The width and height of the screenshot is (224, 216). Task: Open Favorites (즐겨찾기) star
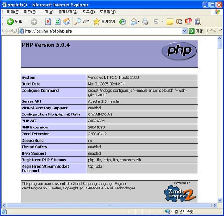pos(96,21)
